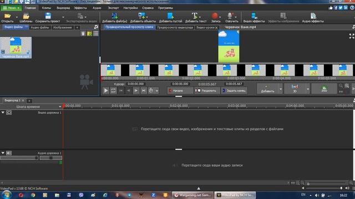Click Добавить to sequence button

click(x=267, y=88)
